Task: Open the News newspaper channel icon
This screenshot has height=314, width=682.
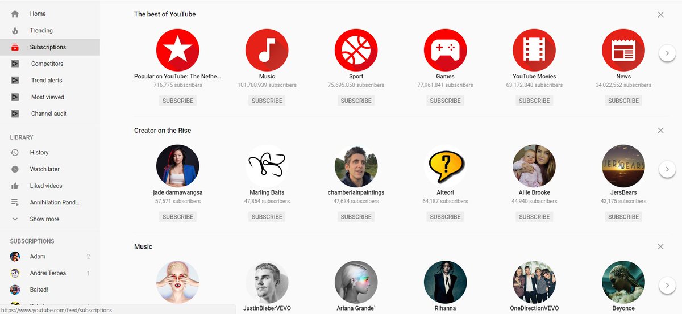Action: click(623, 50)
